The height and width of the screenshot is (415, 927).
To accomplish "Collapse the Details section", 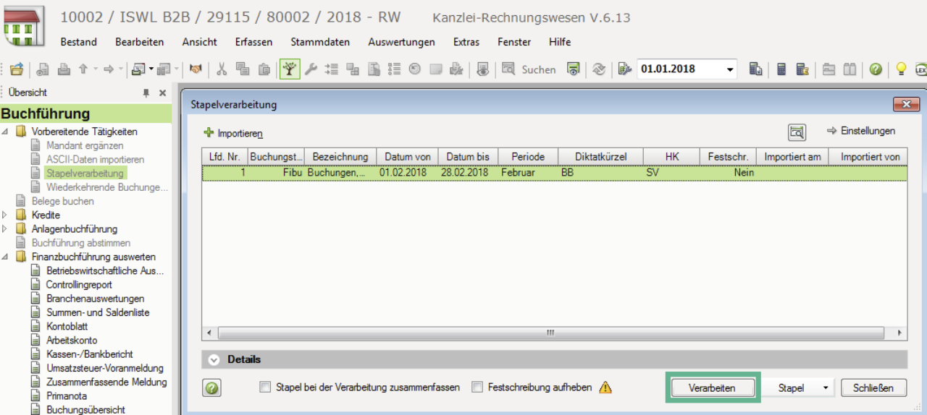I will click(214, 359).
